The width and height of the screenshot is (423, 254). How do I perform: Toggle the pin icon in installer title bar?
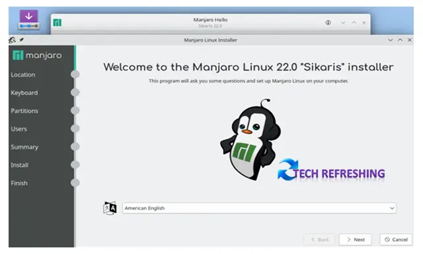[21, 40]
